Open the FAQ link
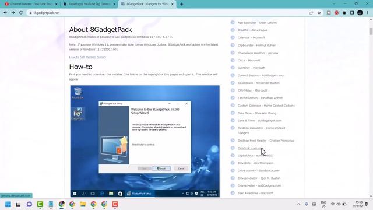 (82, 57)
